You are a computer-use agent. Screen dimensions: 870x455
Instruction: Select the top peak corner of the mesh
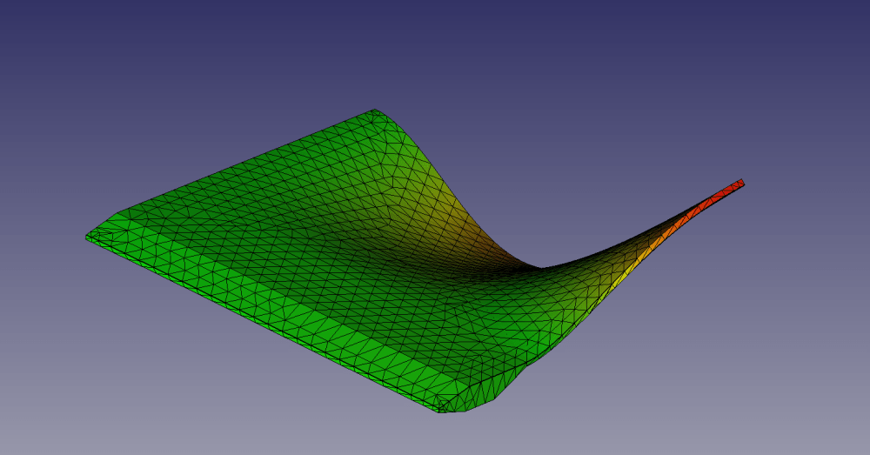point(375,112)
